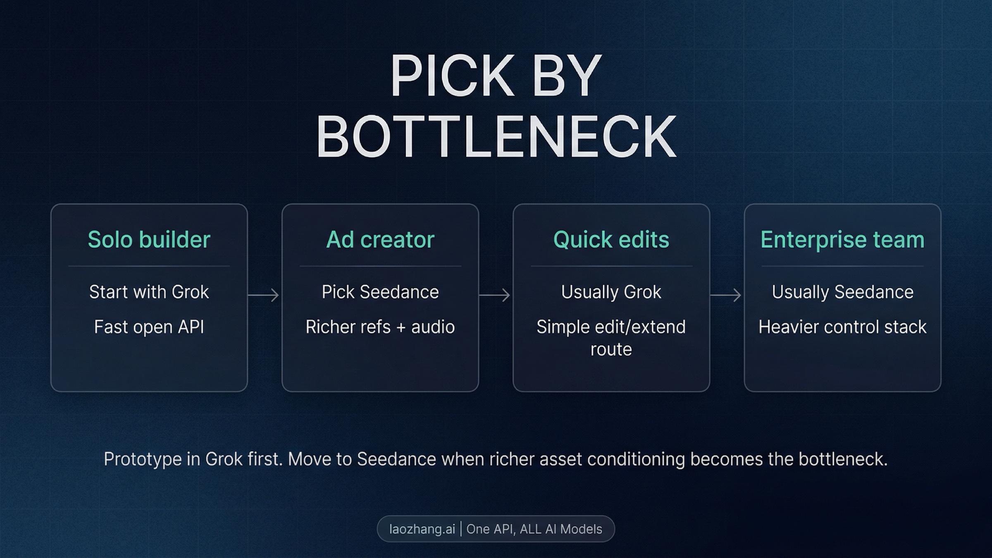Click the 'Fast open API' line

[149, 327]
